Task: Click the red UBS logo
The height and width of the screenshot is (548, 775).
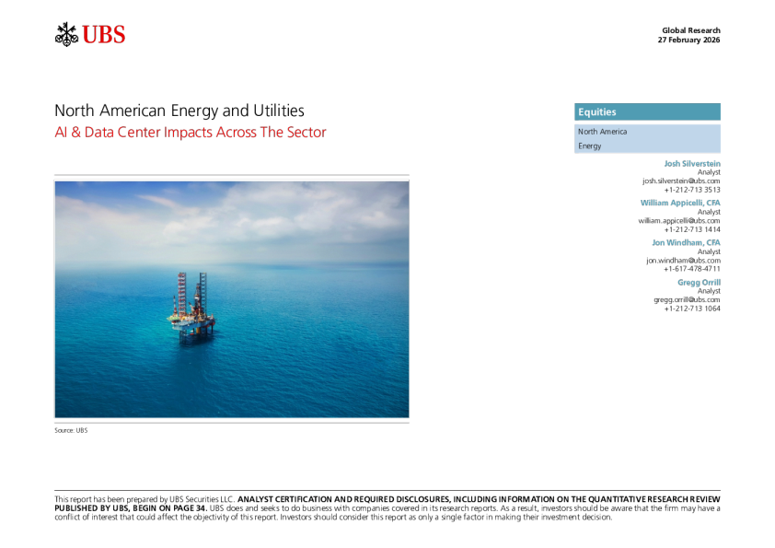Action: (103, 36)
